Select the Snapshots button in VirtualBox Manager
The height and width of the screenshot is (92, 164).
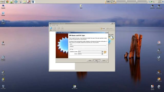coord(109,29)
